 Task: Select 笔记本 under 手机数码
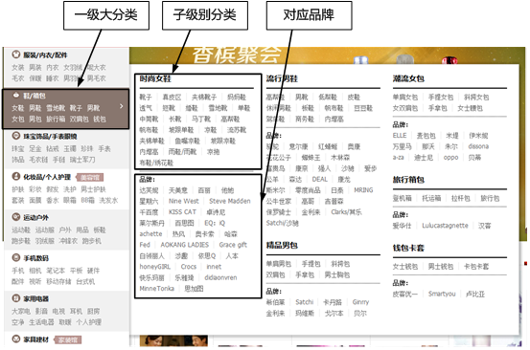56,271
